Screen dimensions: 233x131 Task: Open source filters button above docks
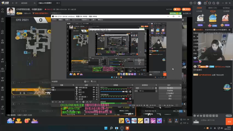pos(93,82)
